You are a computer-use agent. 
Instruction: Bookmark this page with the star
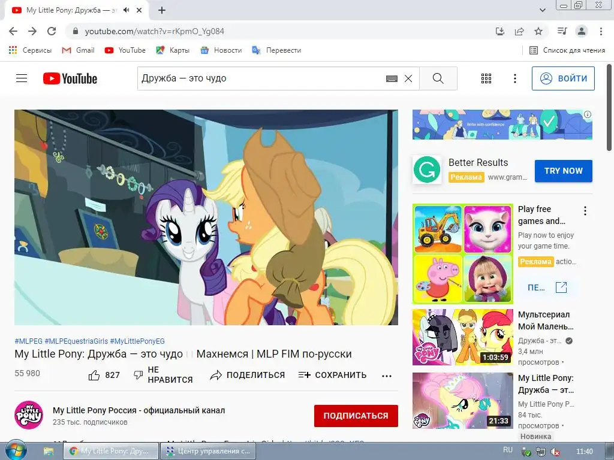[x=538, y=31]
